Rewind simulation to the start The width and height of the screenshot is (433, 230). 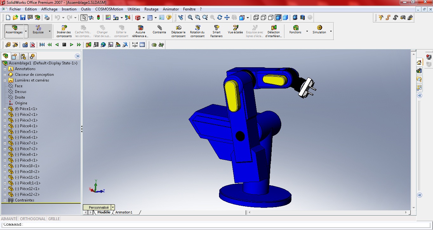[42, 45]
